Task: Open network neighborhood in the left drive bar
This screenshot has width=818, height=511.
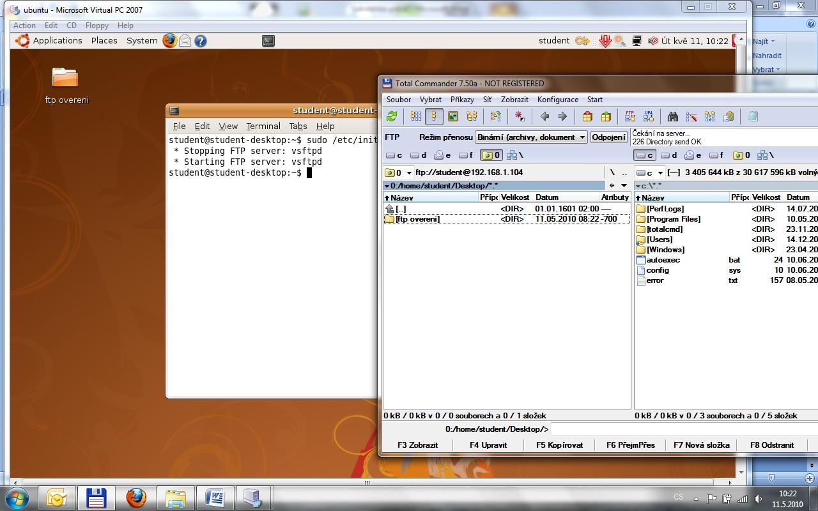Action: pos(515,155)
